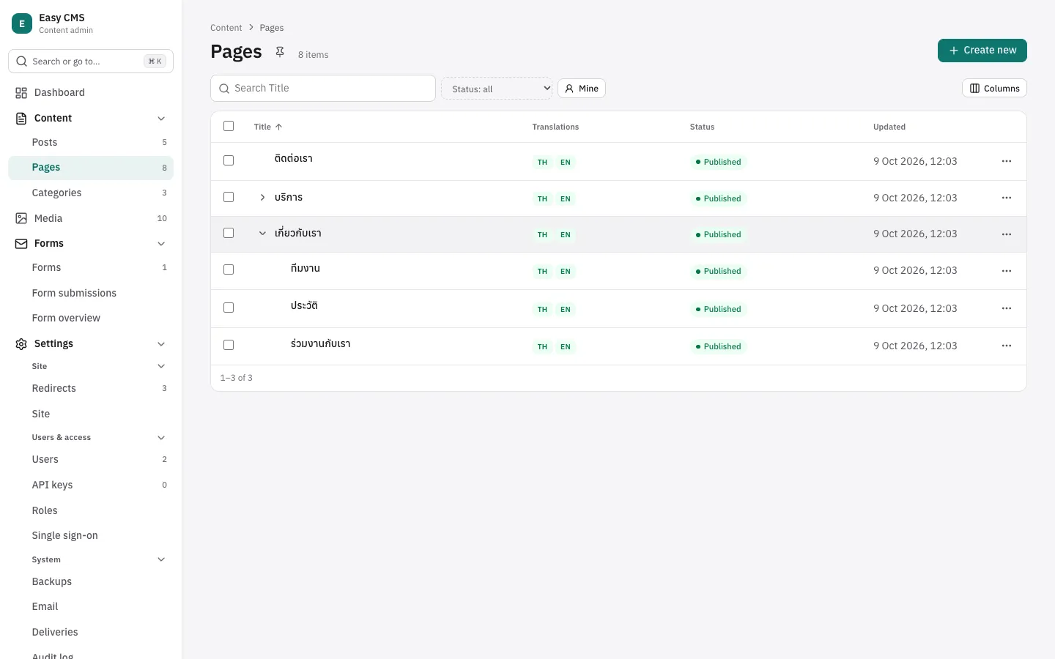Click the Search or go to box
The image size is (1055, 659).
pos(91,62)
